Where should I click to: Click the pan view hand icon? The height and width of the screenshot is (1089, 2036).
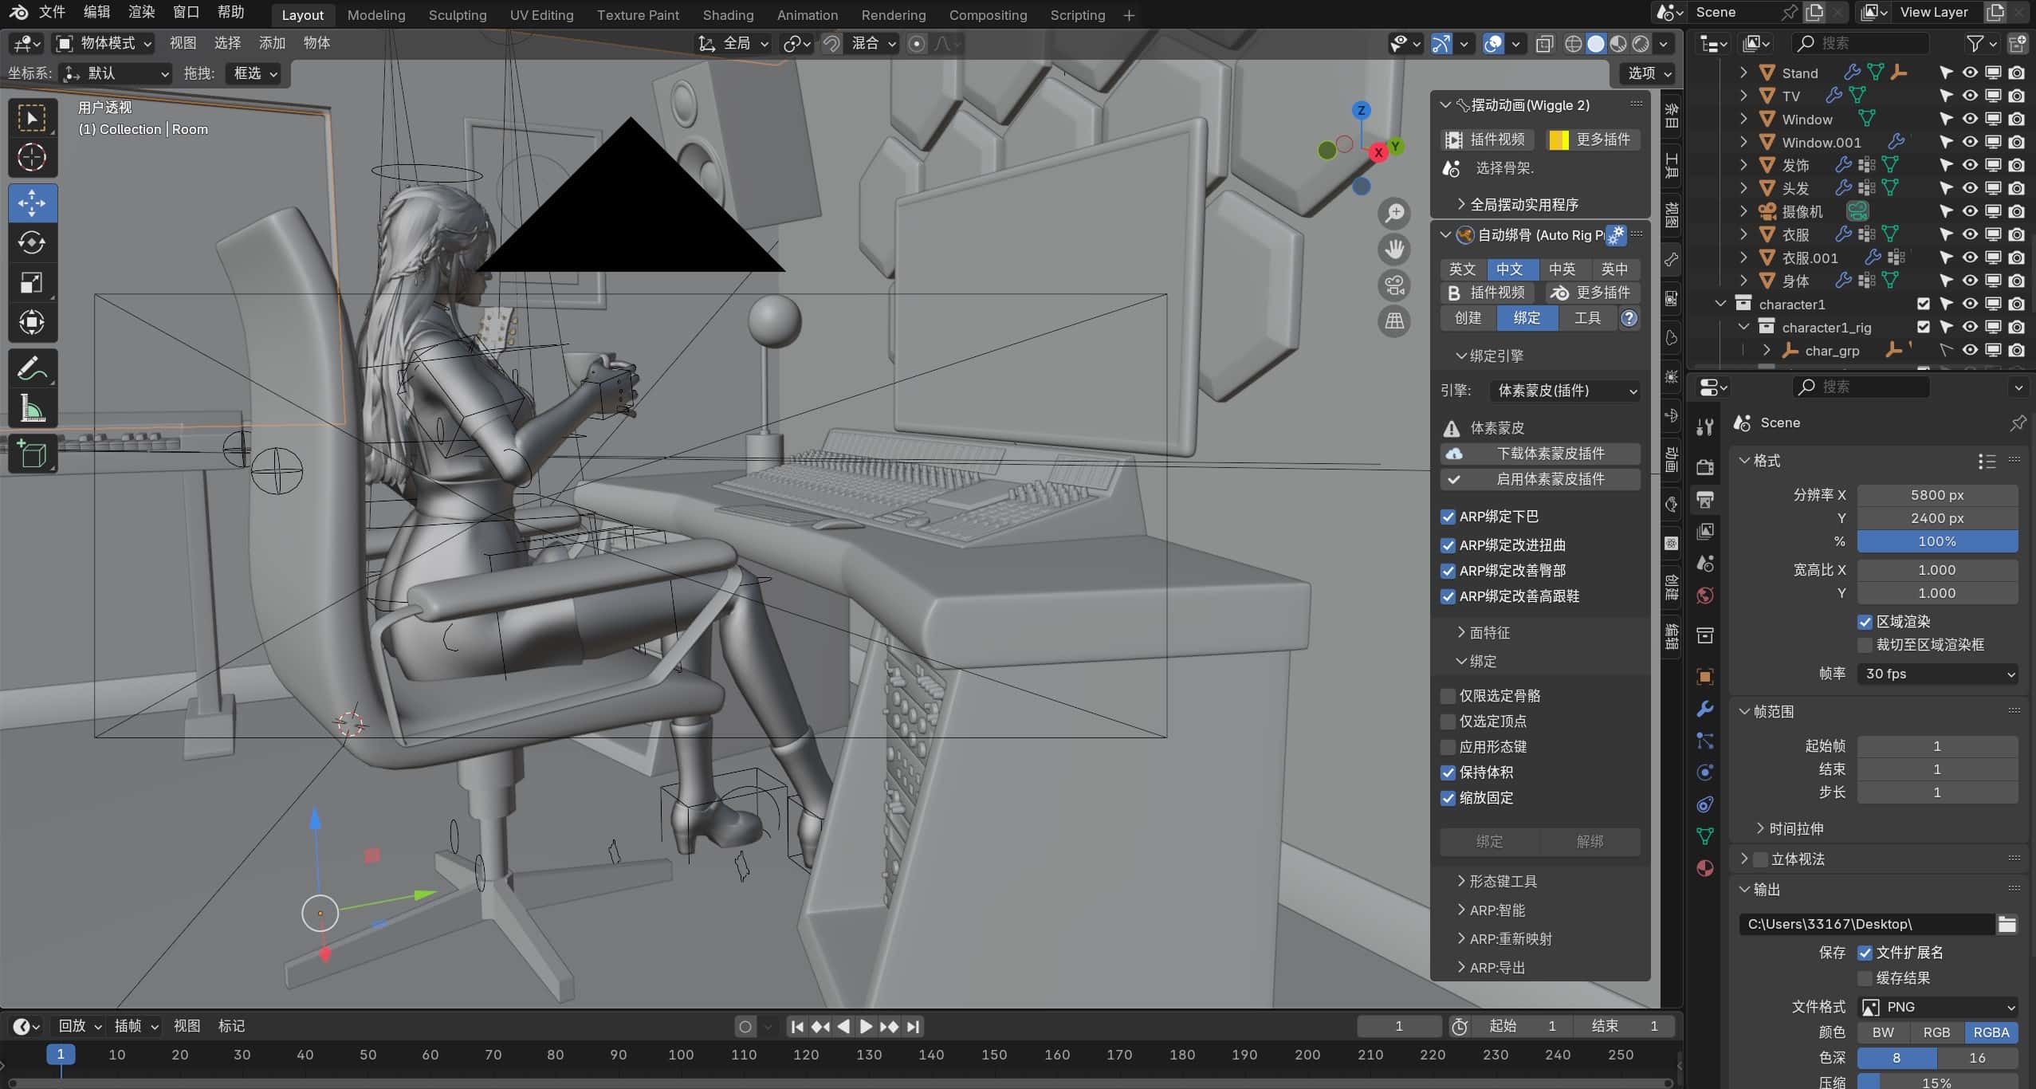(x=1394, y=250)
